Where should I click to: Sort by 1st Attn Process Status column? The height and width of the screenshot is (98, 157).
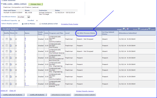pyautogui.click(x=86, y=33)
